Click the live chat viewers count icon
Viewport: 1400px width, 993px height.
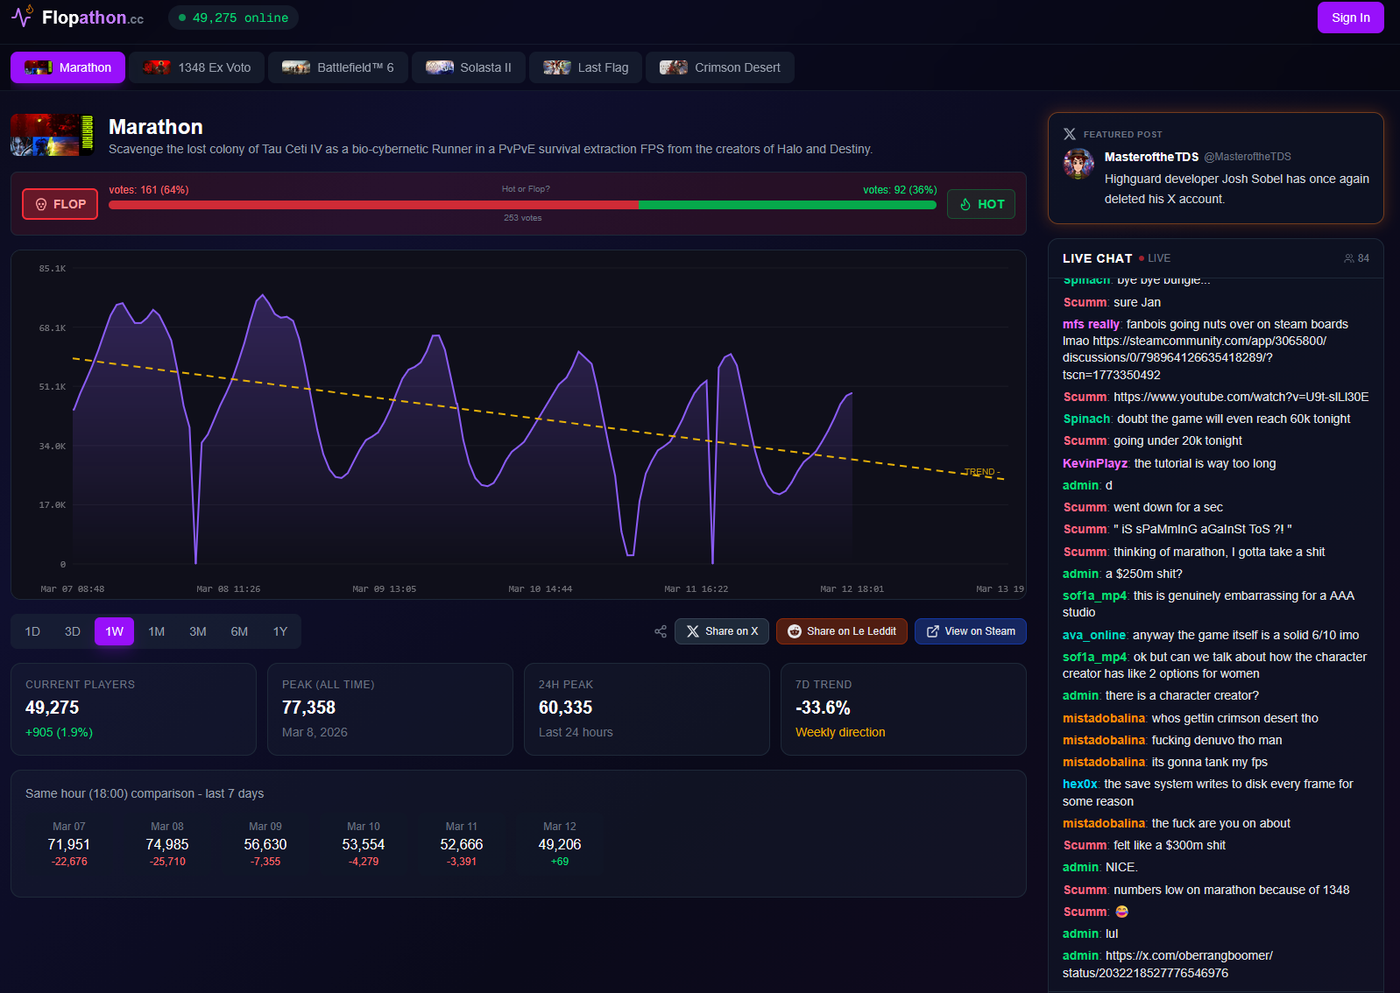[1349, 258]
